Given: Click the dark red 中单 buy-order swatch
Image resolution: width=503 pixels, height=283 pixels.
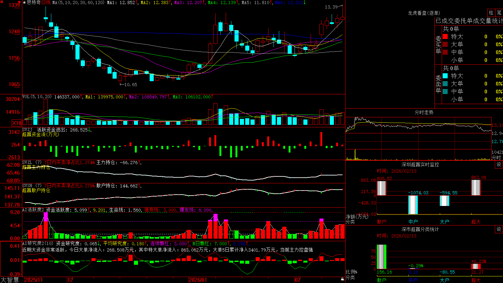Looking at the screenshot, I should pos(445,52).
